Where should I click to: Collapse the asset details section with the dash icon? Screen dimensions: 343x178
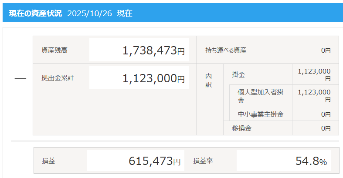(20, 79)
